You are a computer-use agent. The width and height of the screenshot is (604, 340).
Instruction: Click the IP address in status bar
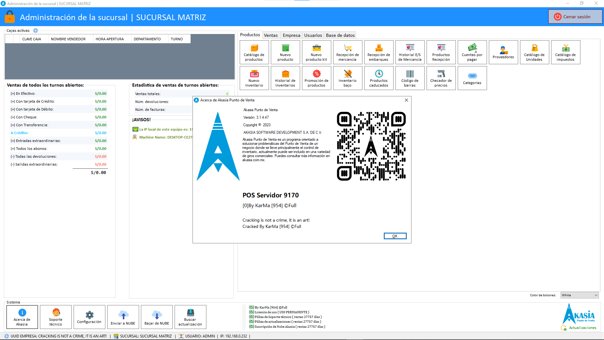click(x=234, y=336)
